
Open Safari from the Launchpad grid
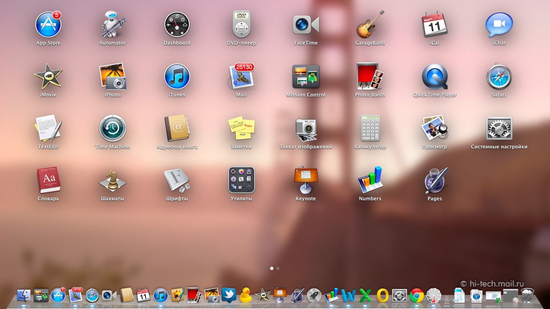[499, 76]
